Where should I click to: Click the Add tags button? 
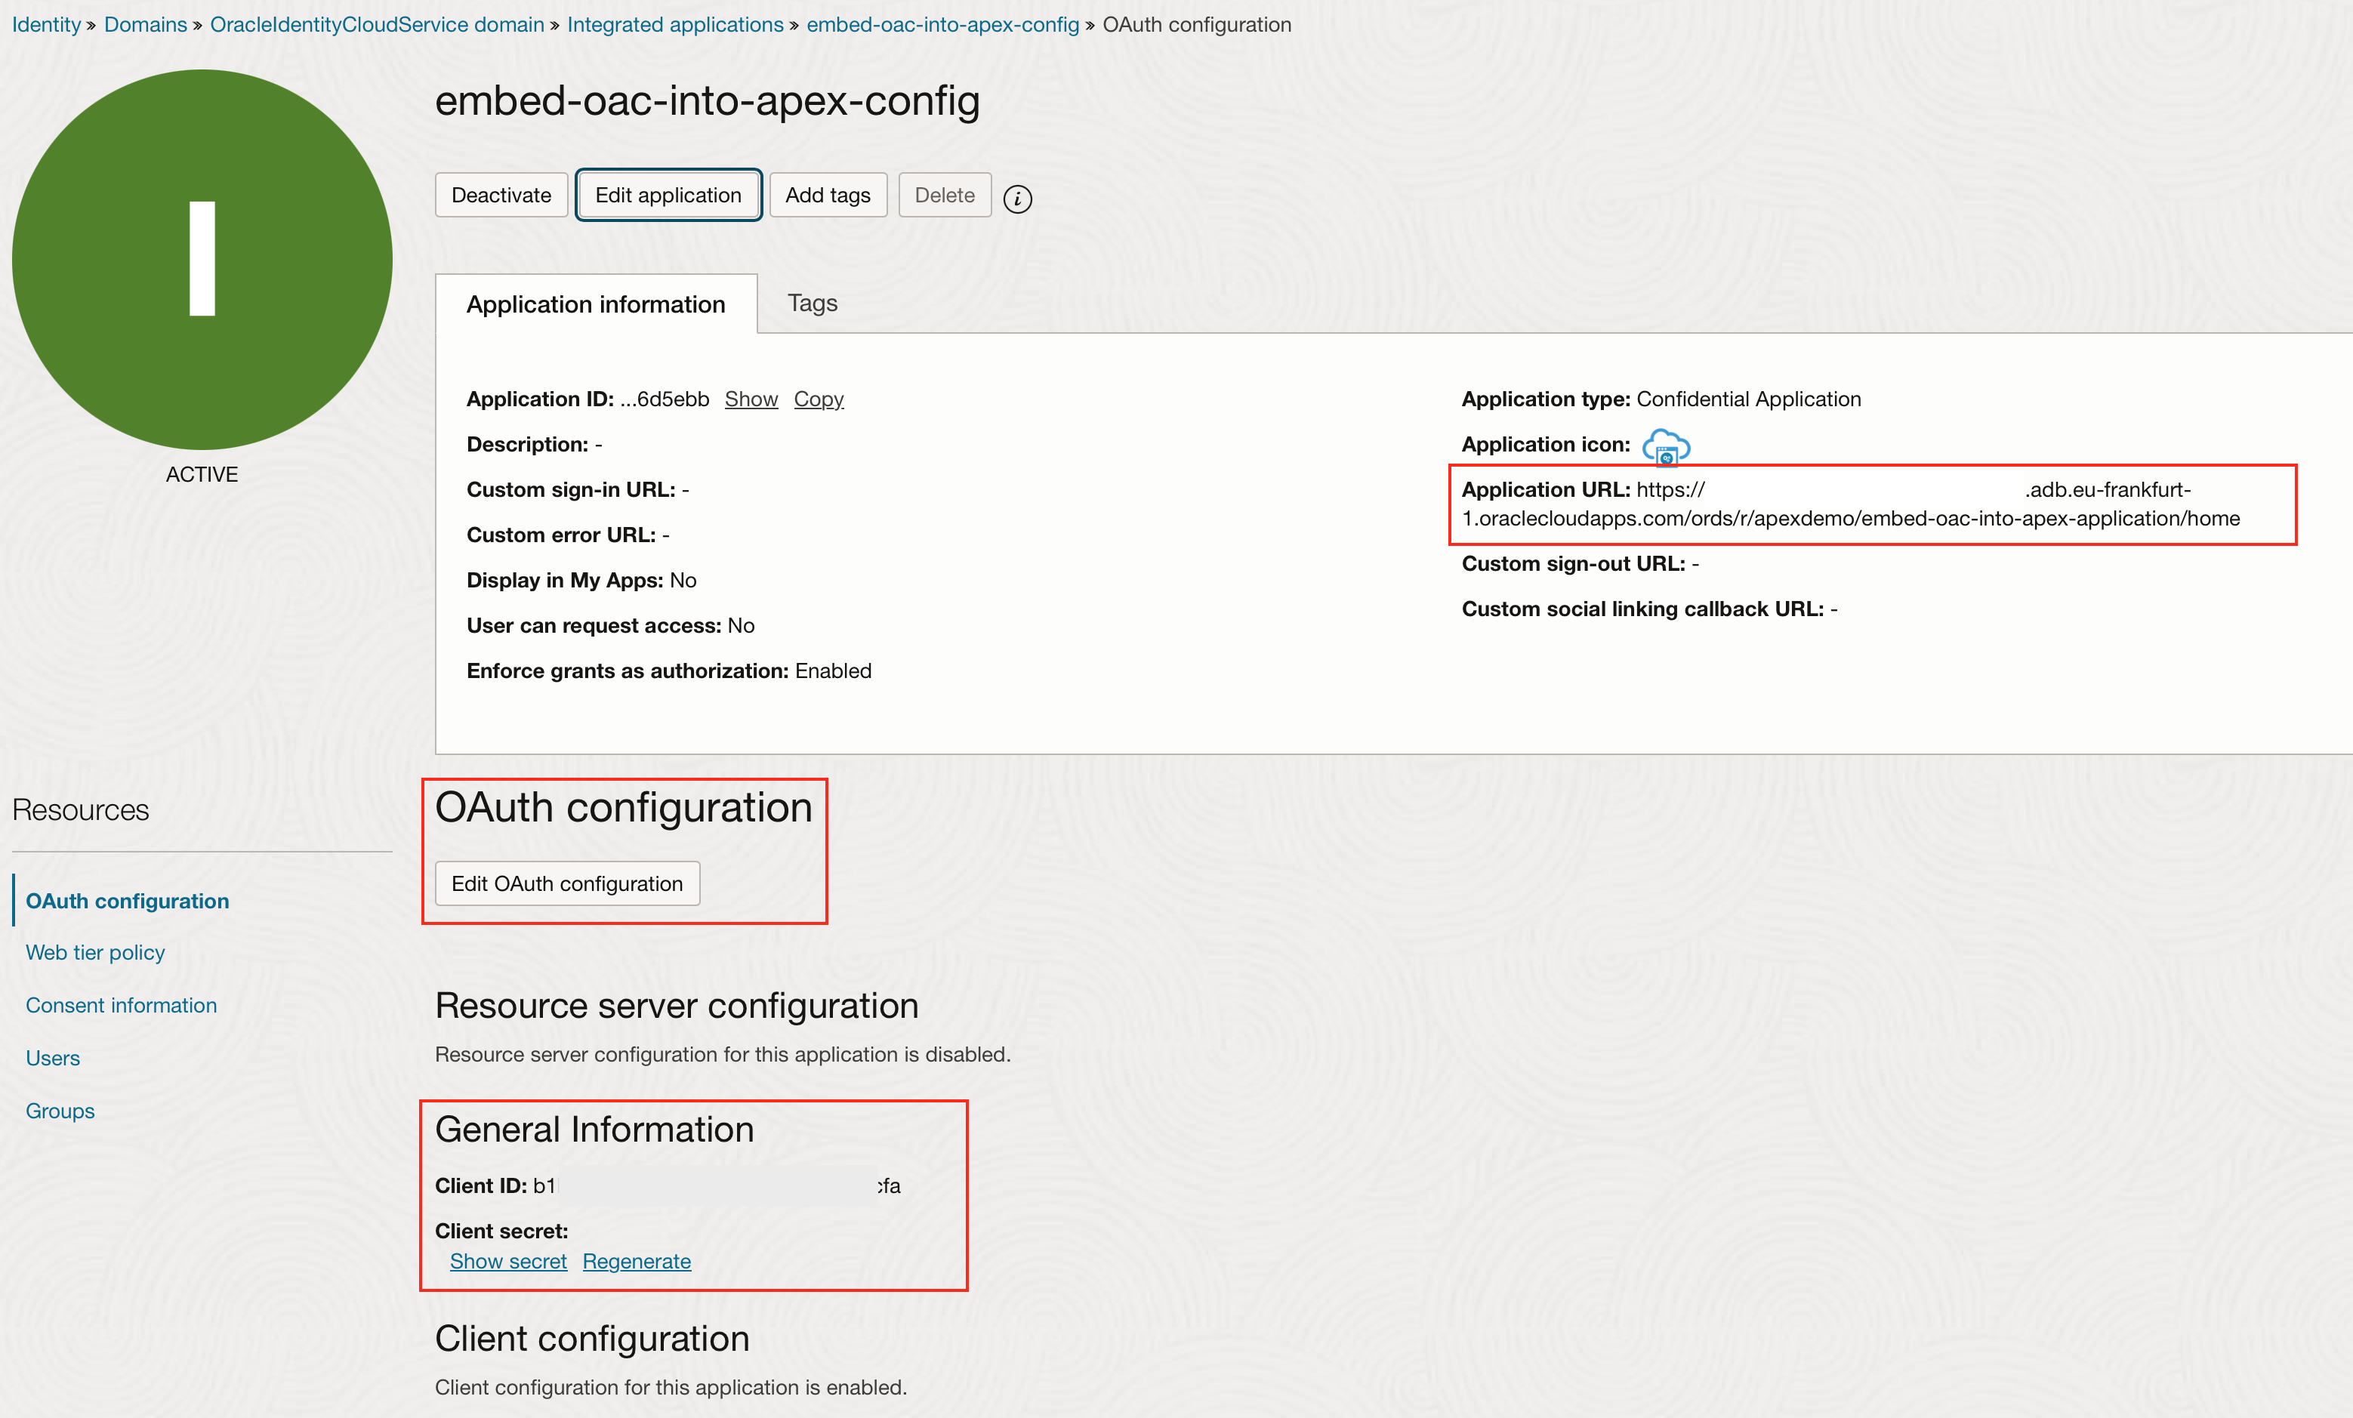(828, 195)
